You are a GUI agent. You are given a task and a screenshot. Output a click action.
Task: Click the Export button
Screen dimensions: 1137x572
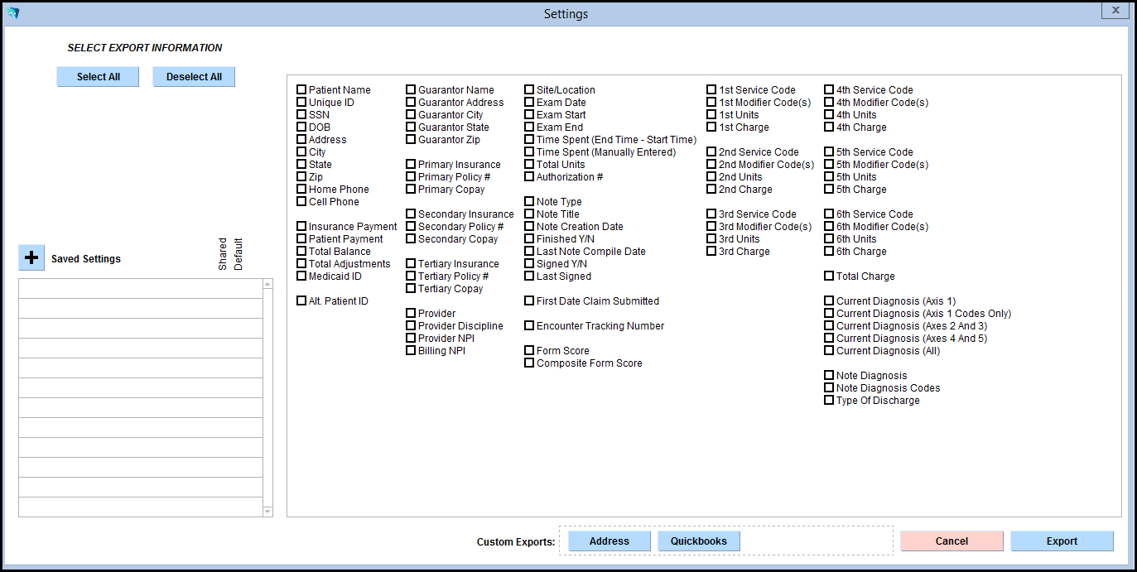[x=1062, y=541]
